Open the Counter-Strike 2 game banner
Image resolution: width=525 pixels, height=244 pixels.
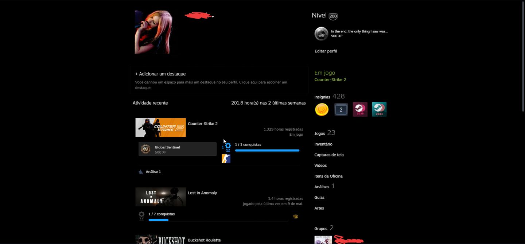[x=161, y=128]
